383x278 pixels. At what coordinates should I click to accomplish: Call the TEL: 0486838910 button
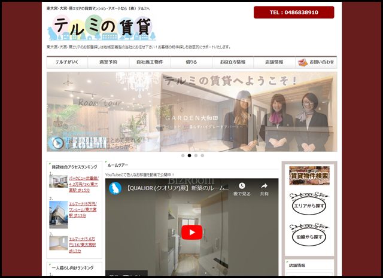294,13
